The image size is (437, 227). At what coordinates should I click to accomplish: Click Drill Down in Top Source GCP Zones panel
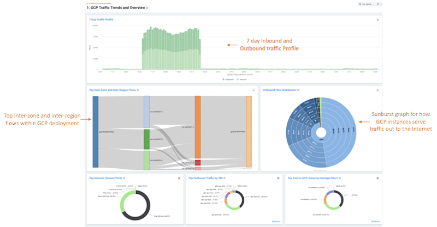(x=375, y=222)
